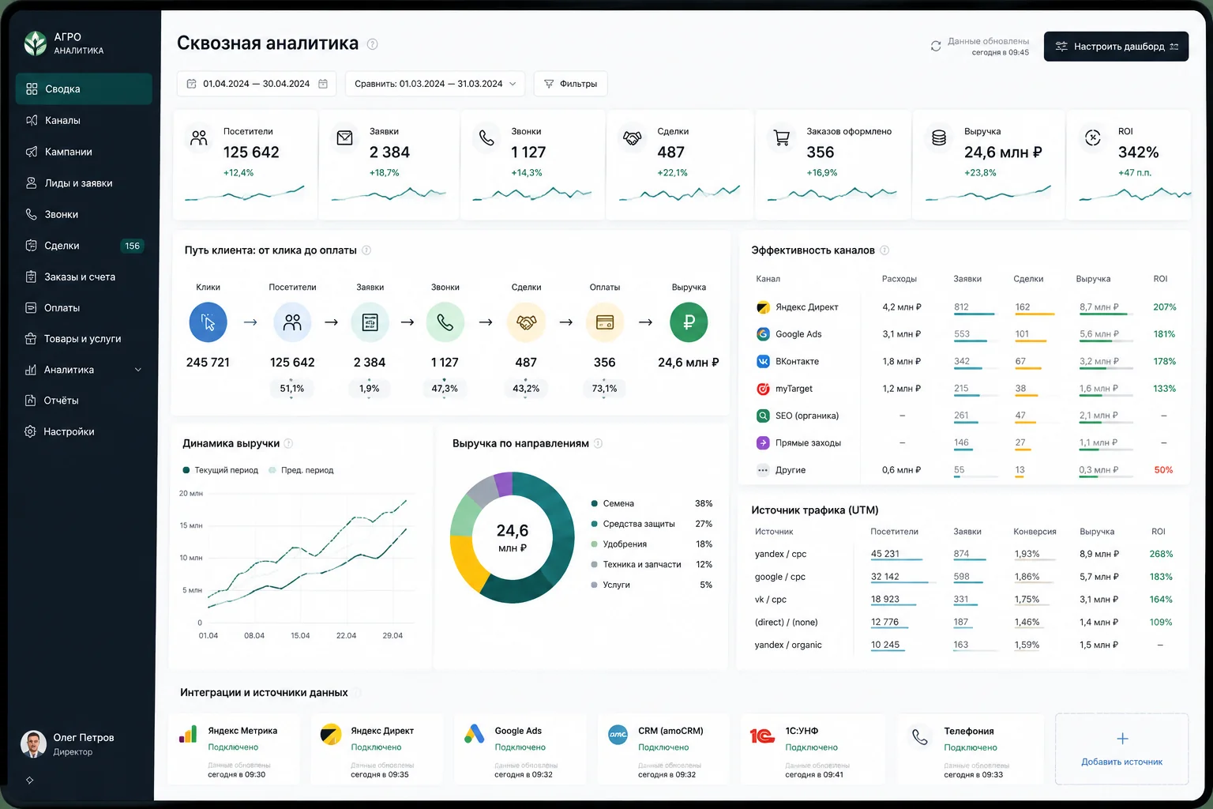Open the 01.04.2024 — 30.04.2024 date range picker

(257, 84)
